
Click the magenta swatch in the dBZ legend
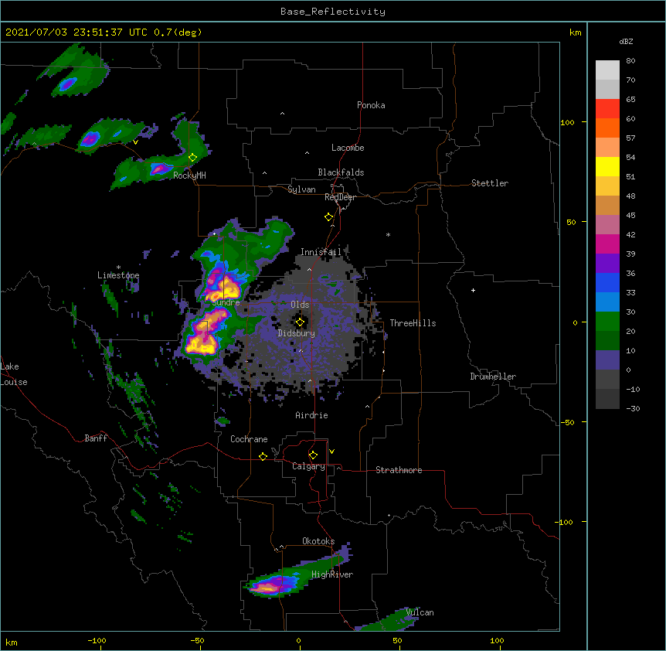[x=607, y=244]
